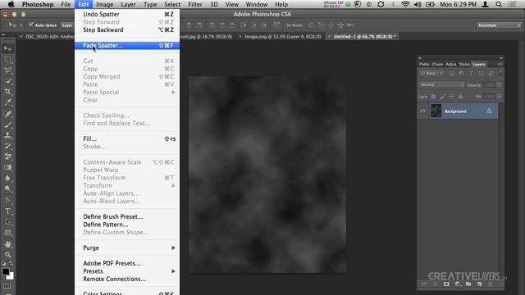The width and height of the screenshot is (525, 295).
Task: Create a new layer icon
Action: pyautogui.click(x=479, y=284)
